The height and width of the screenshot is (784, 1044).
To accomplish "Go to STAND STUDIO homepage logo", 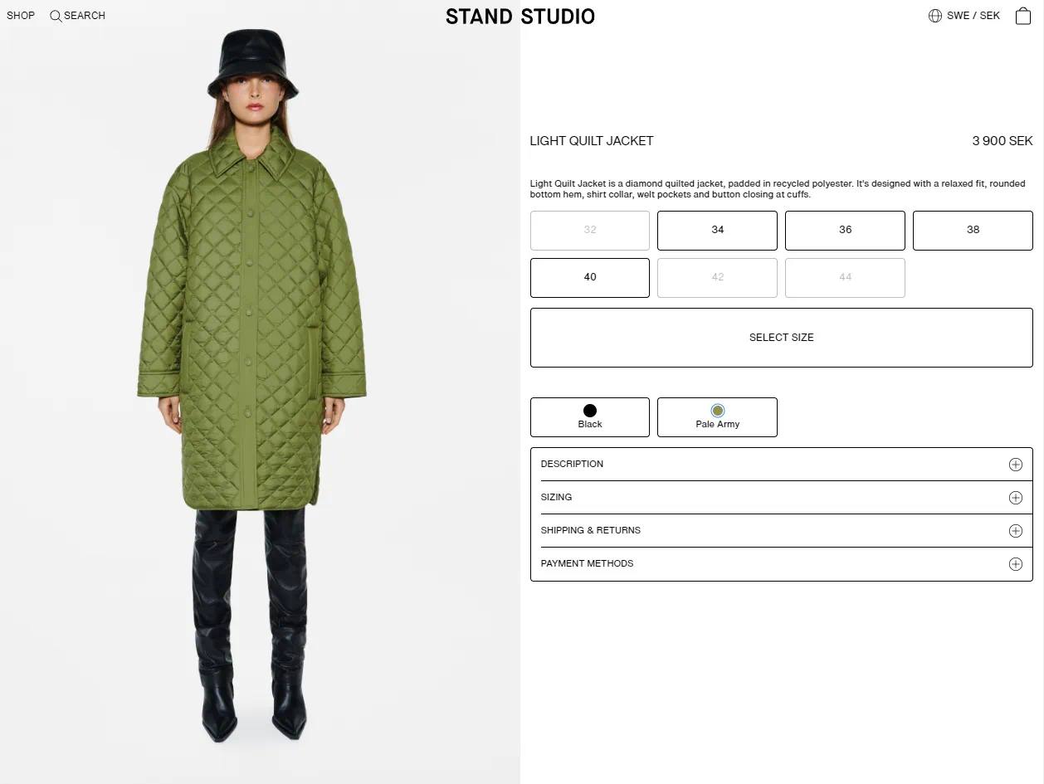I will point(520,17).
